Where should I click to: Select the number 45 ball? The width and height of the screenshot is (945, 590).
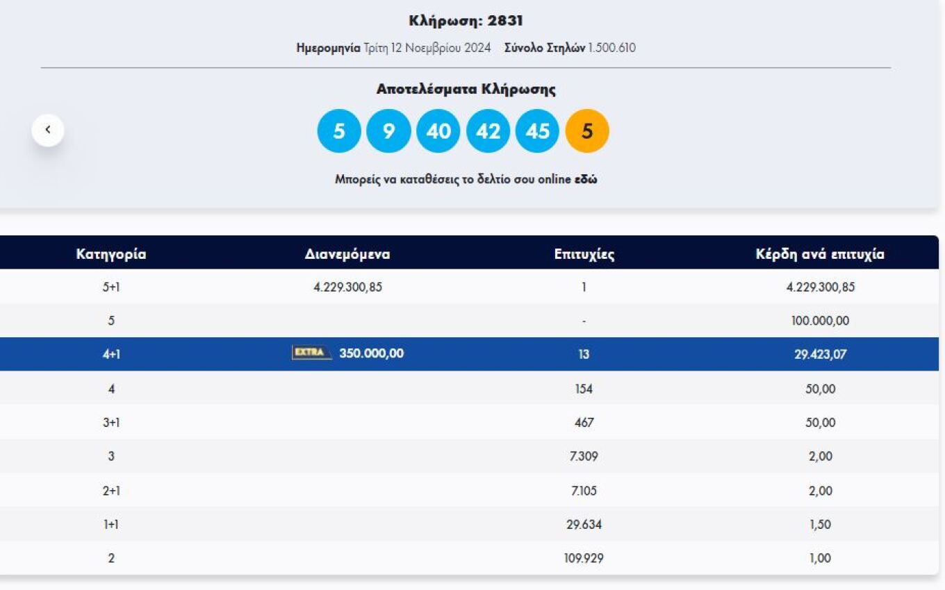(x=537, y=130)
